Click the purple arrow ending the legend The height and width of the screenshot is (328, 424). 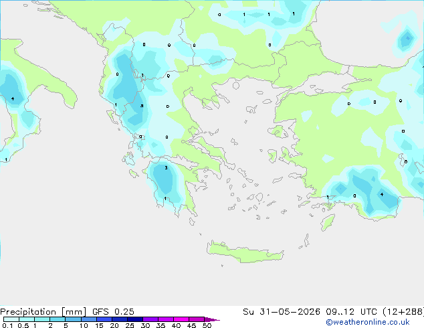tap(212, 319)
